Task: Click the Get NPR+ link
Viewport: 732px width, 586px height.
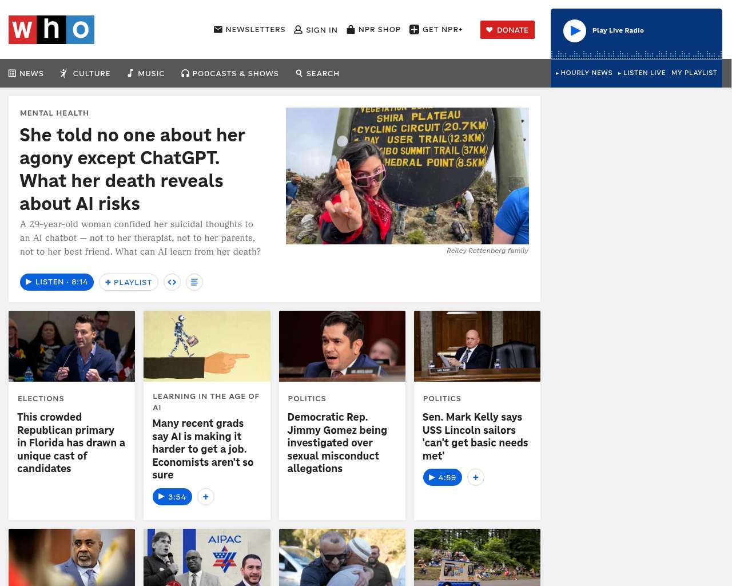Action: 436,30
